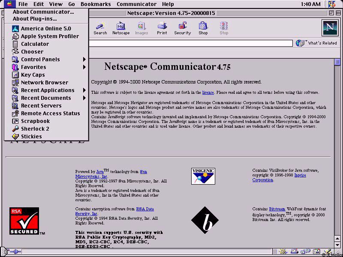Click the Network Browser icon
The width and height of the screenshot is (343, 257).
(x=15, y=83)
